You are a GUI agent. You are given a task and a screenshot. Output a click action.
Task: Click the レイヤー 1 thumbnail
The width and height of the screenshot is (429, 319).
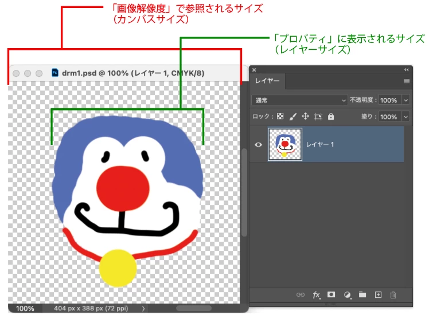(x=285, y=144)
